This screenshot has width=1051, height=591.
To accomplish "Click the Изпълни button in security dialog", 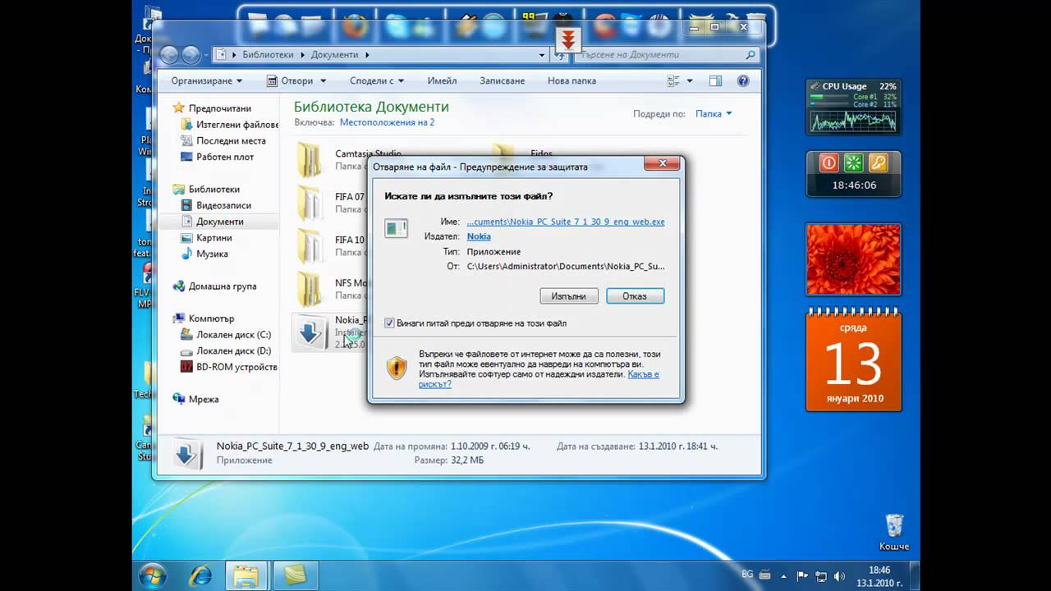I will (569, 296).
